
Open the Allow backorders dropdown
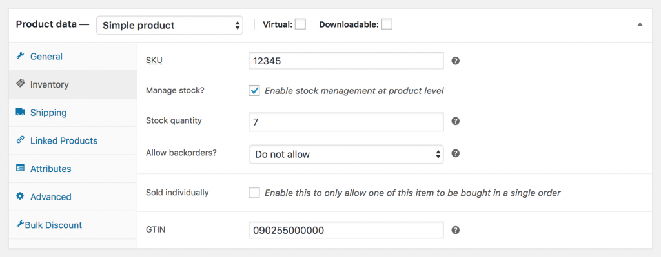coord(346,155)
